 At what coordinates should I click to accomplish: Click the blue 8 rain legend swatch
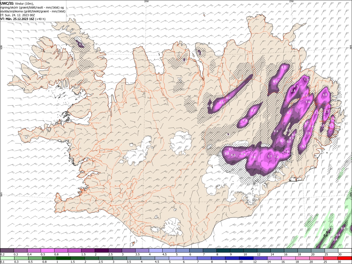click(218, 258)
